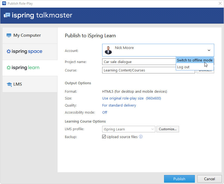Uncheck the Upload source files checkbox
224x184 pixels.
click(104, 137)
